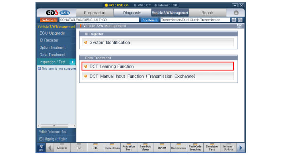Open the DVOM tool
The height and width of the screenshot is (155, 281).
coord(162,148)
